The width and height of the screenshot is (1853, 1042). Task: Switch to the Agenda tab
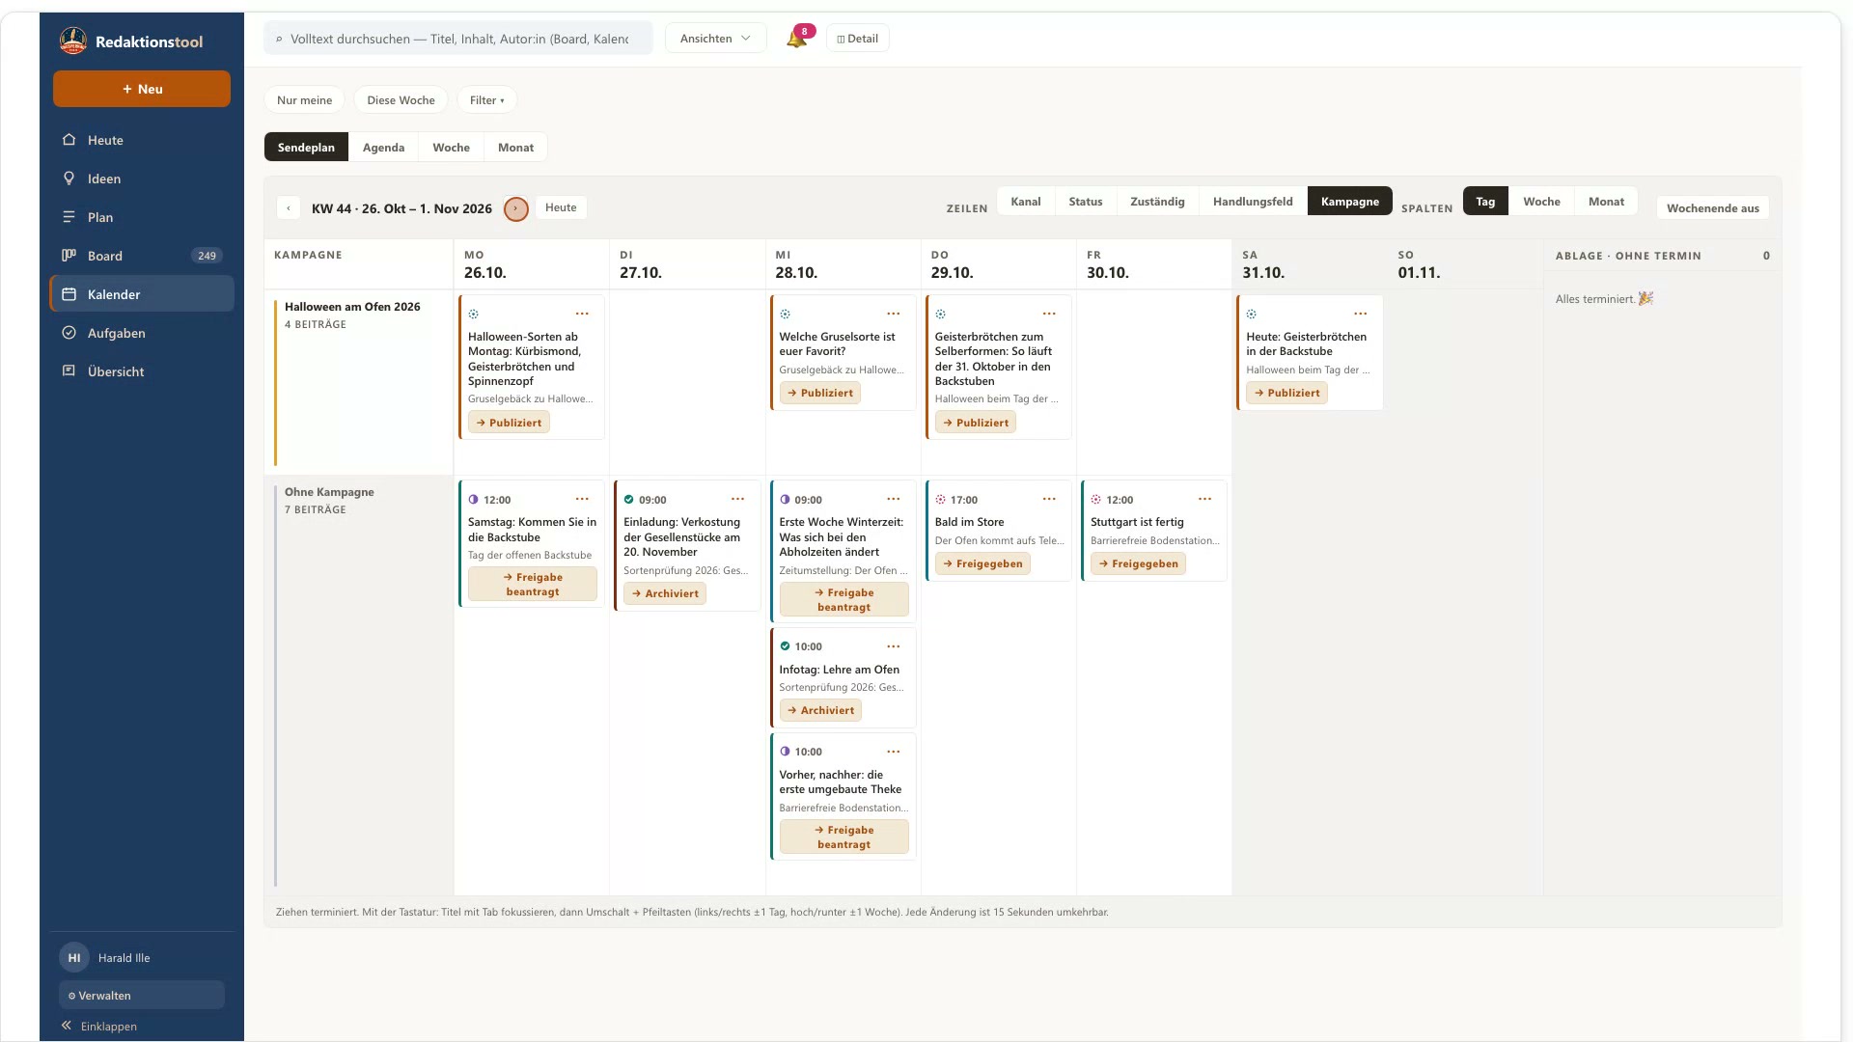coord(383,148)
